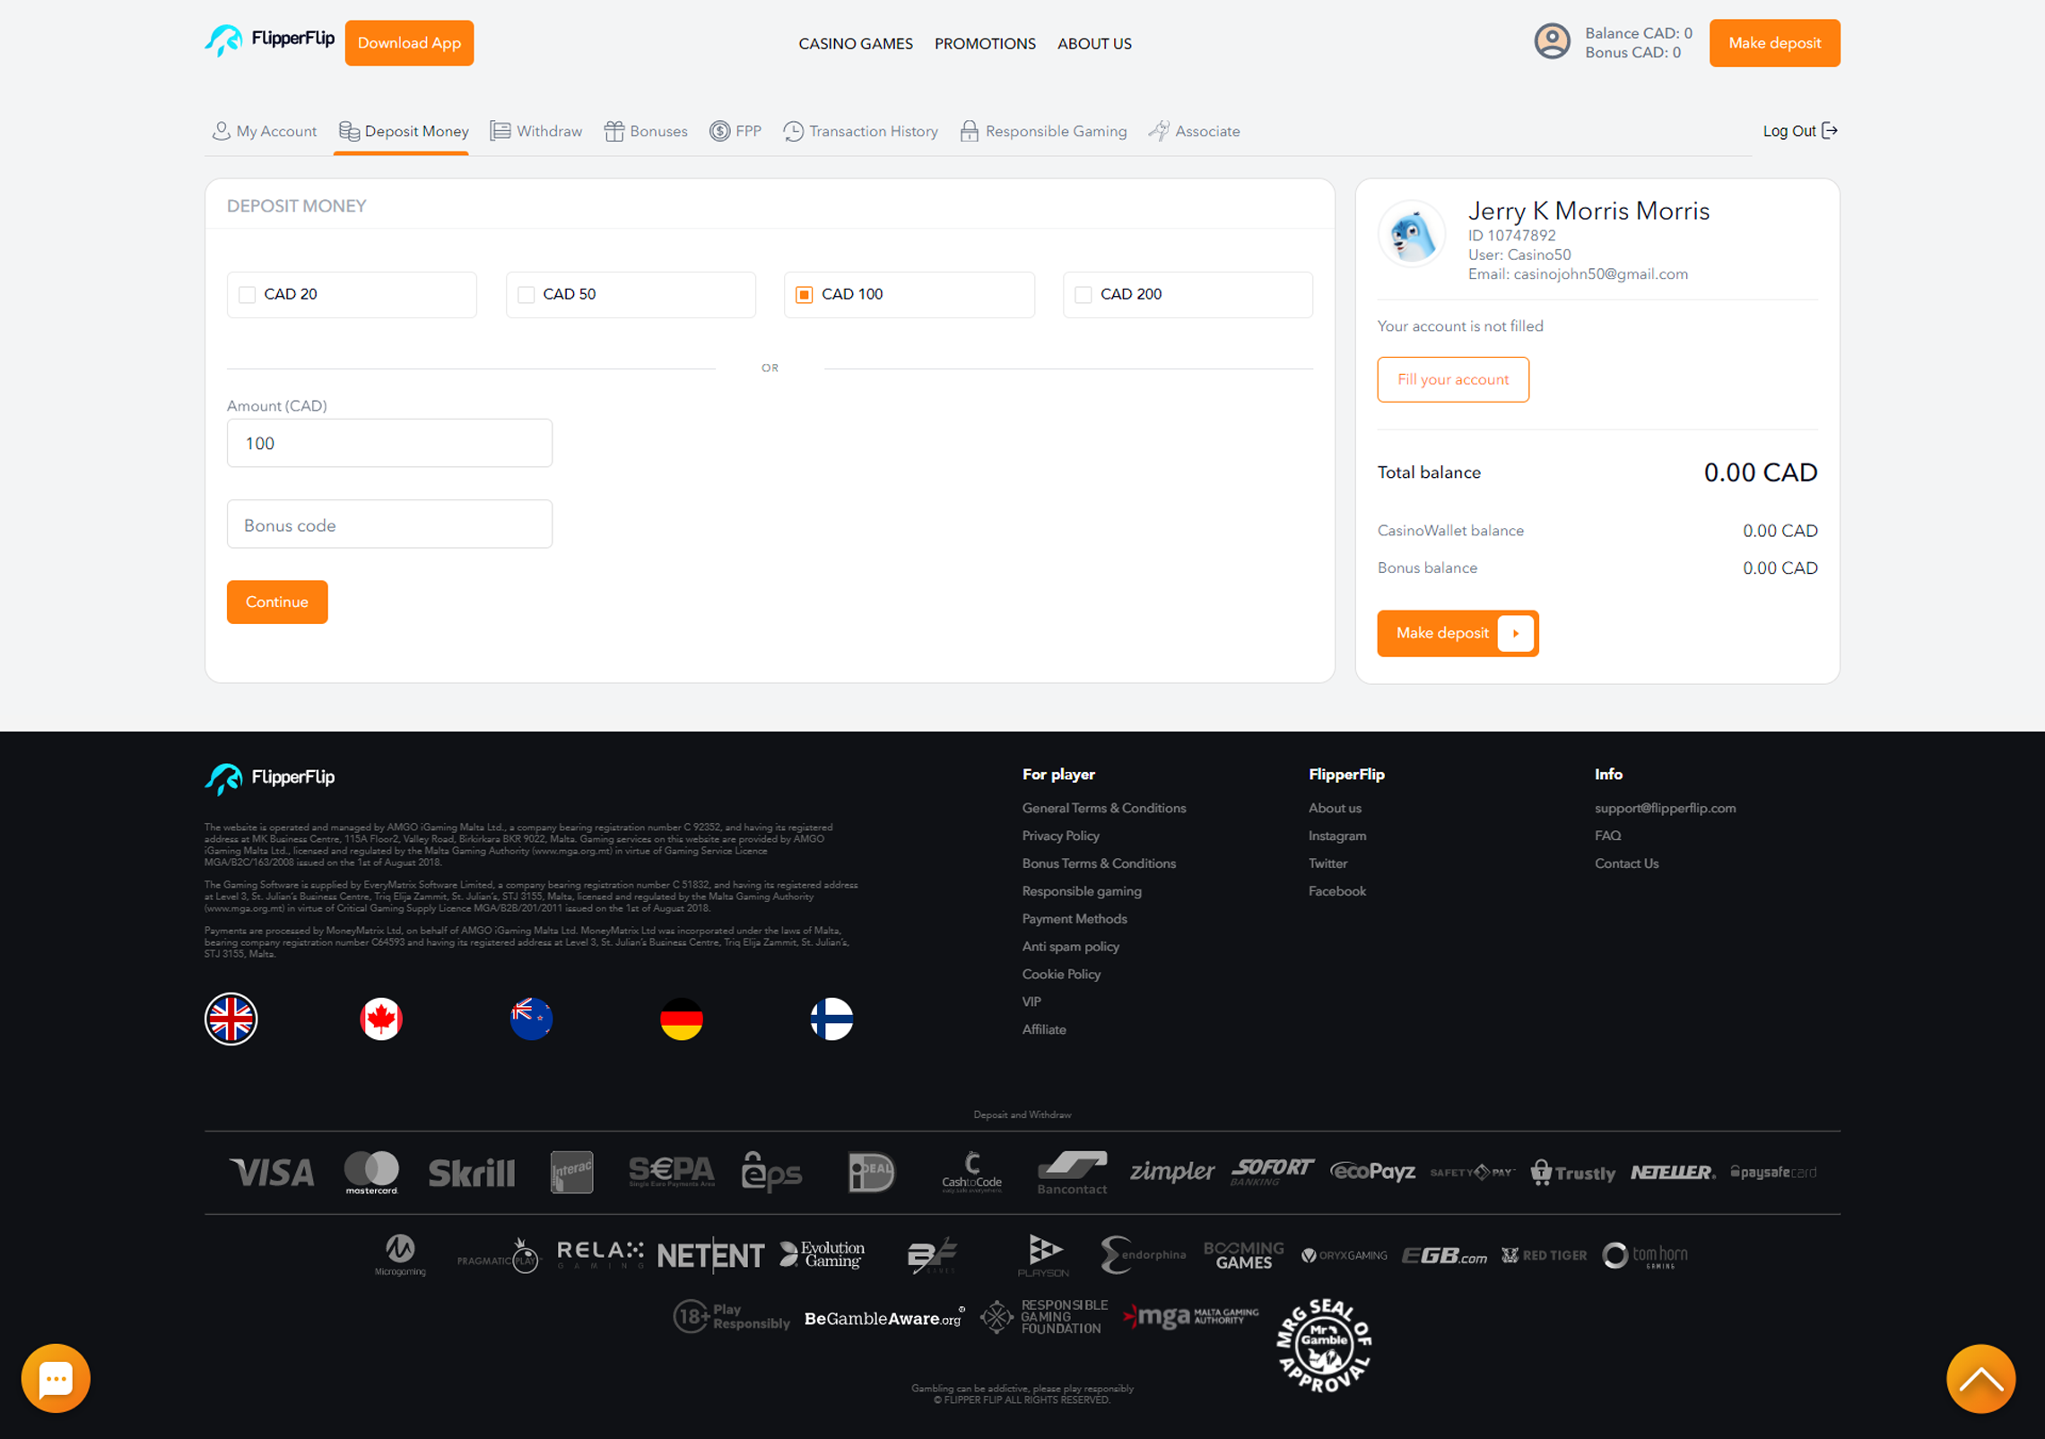The width and height of the screenshot is (2045, 1439).
Task: Check the CAD 20 amount option
Action: point(248,294)
